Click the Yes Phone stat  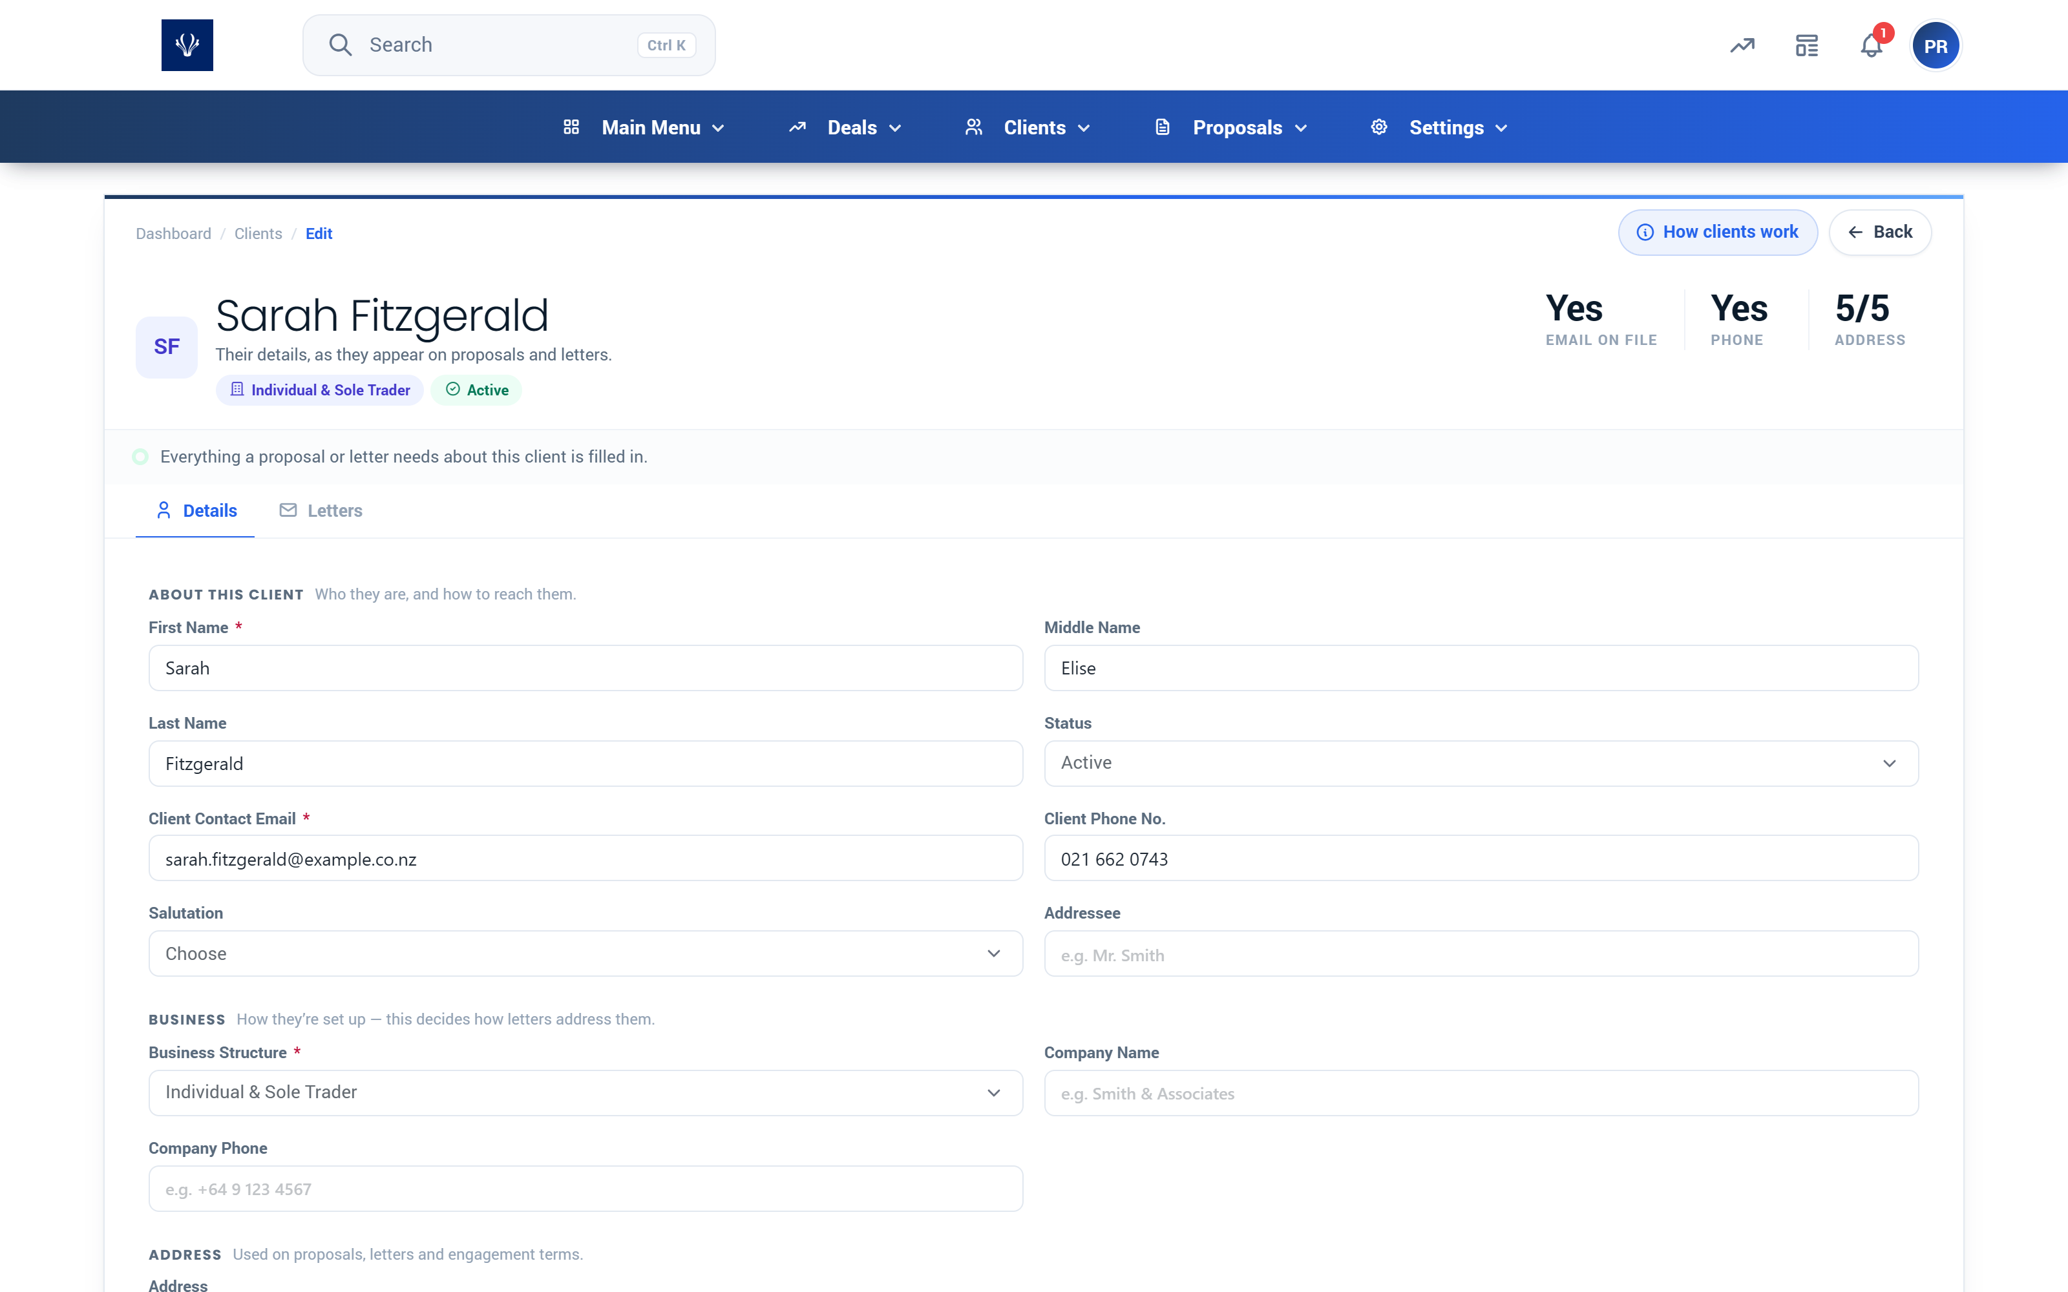point(1739,318)
